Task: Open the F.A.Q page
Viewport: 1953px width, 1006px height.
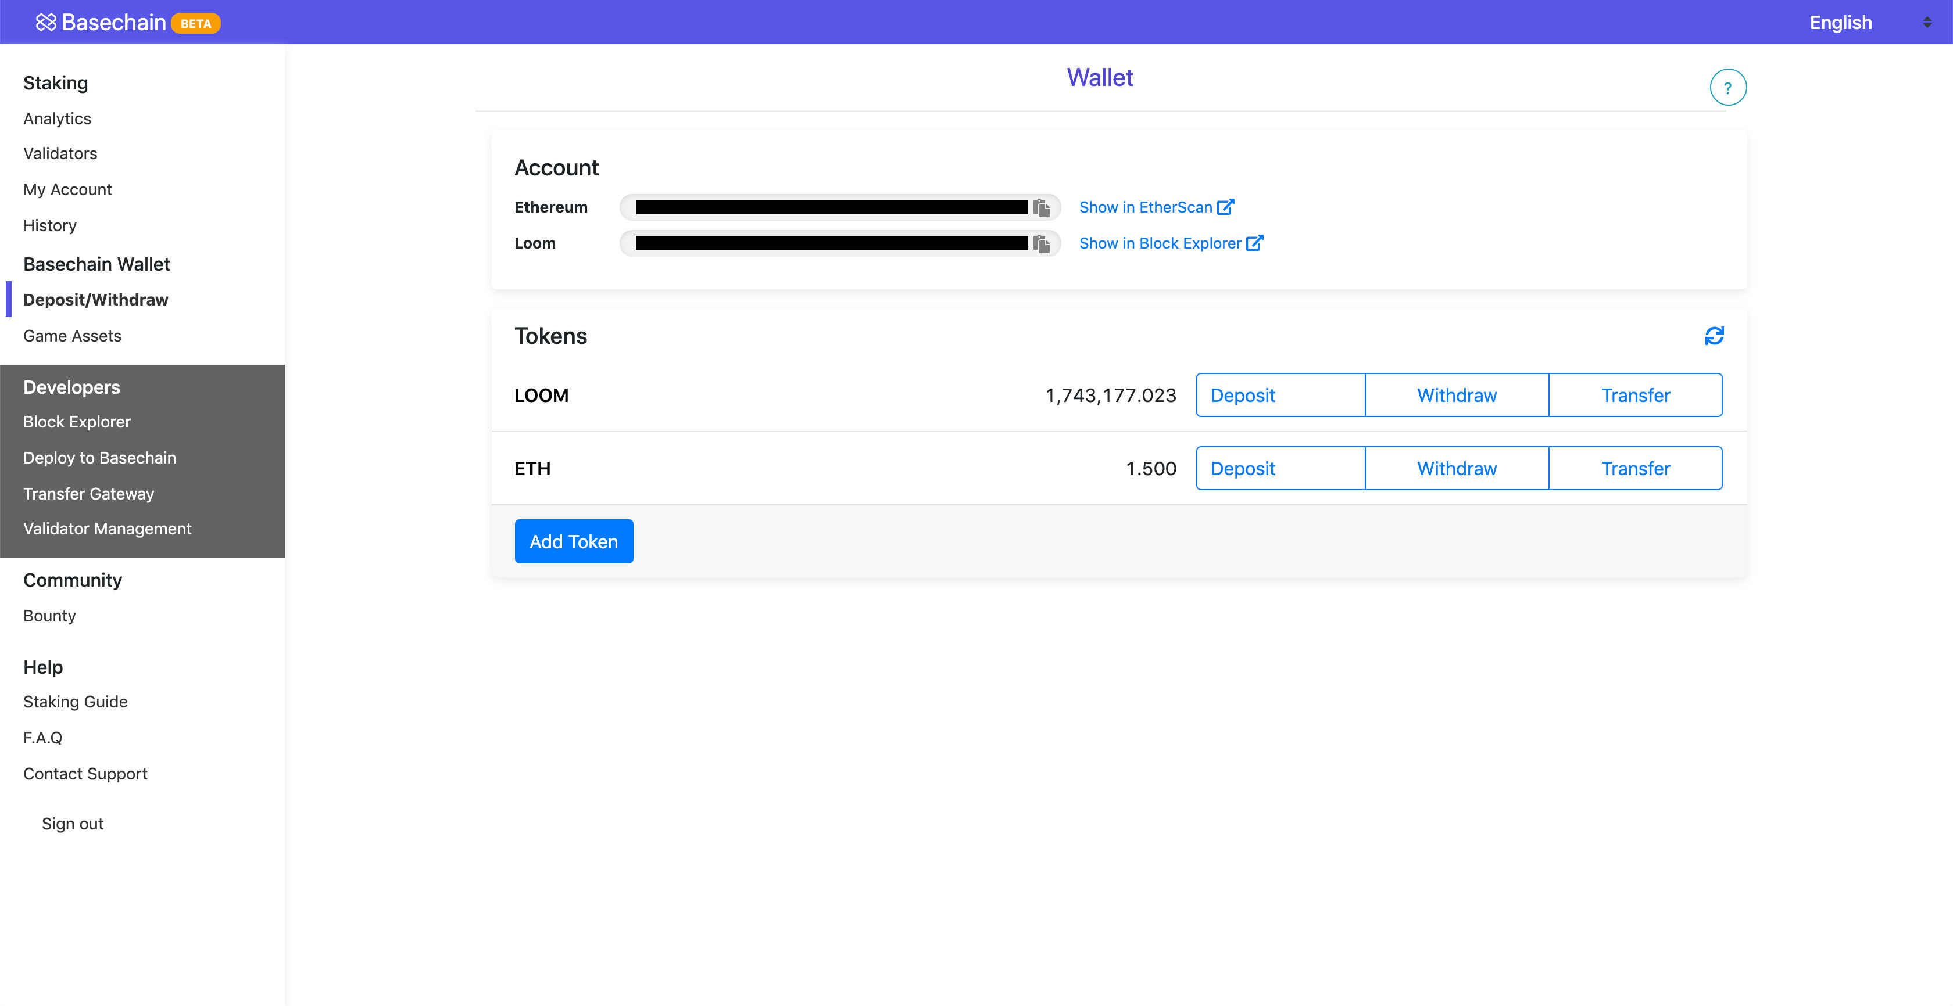Action: [42, 738]
